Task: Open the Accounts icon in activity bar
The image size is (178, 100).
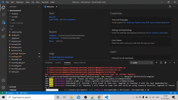Action: (3, 80)
